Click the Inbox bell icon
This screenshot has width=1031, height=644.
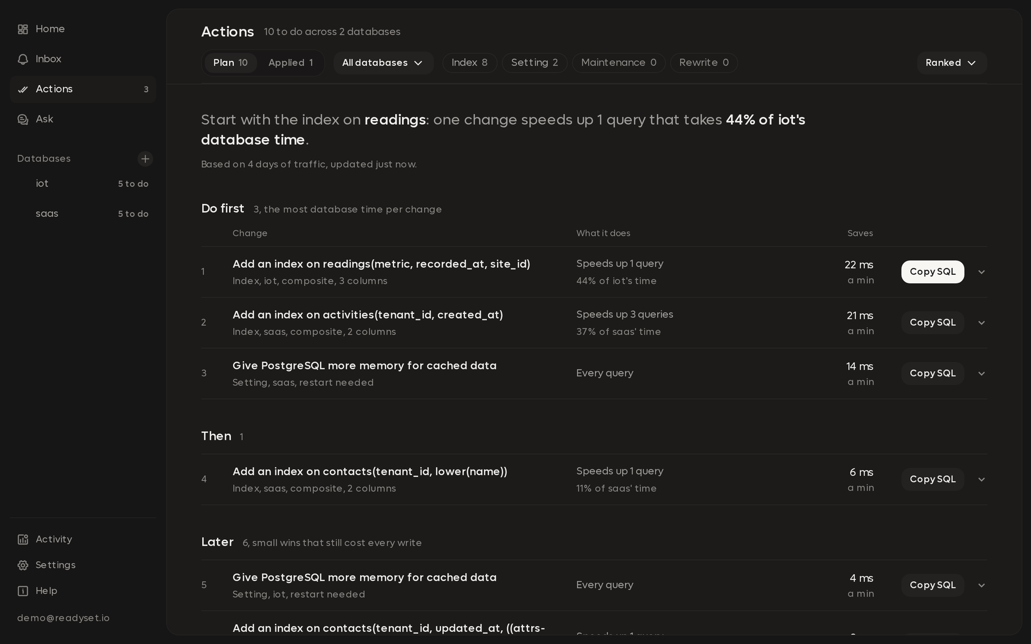(23, 59)
